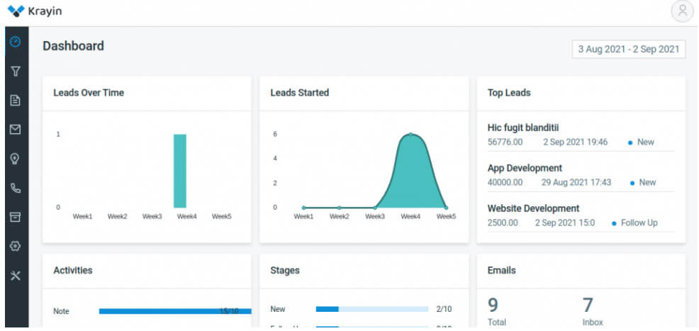Open Settings gear icon in sidebar
The image size is (699, 331).
[16, 246]
